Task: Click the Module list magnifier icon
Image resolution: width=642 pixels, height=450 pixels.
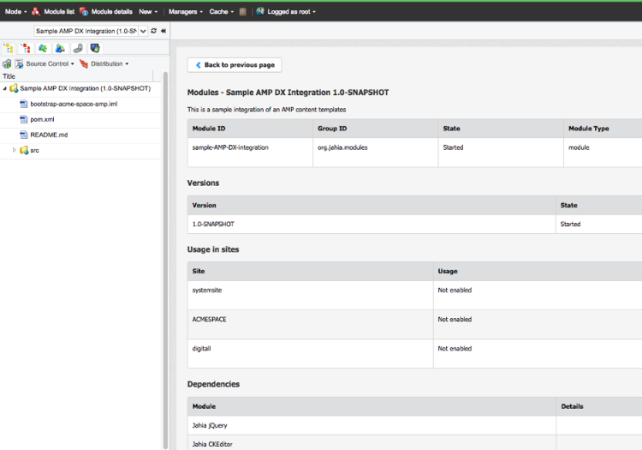Action: pyautogui.click(x=36, y=11)
